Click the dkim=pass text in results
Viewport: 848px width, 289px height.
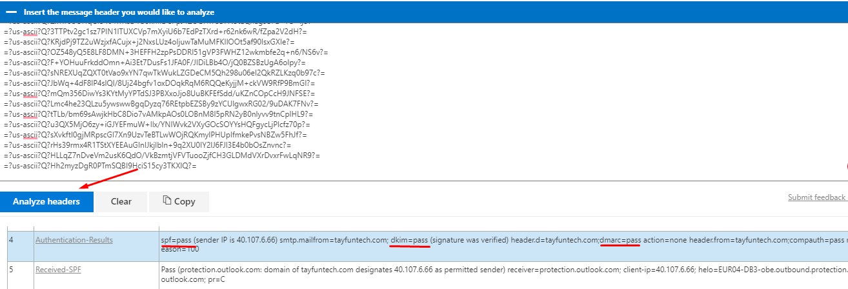tap(409, 240)
